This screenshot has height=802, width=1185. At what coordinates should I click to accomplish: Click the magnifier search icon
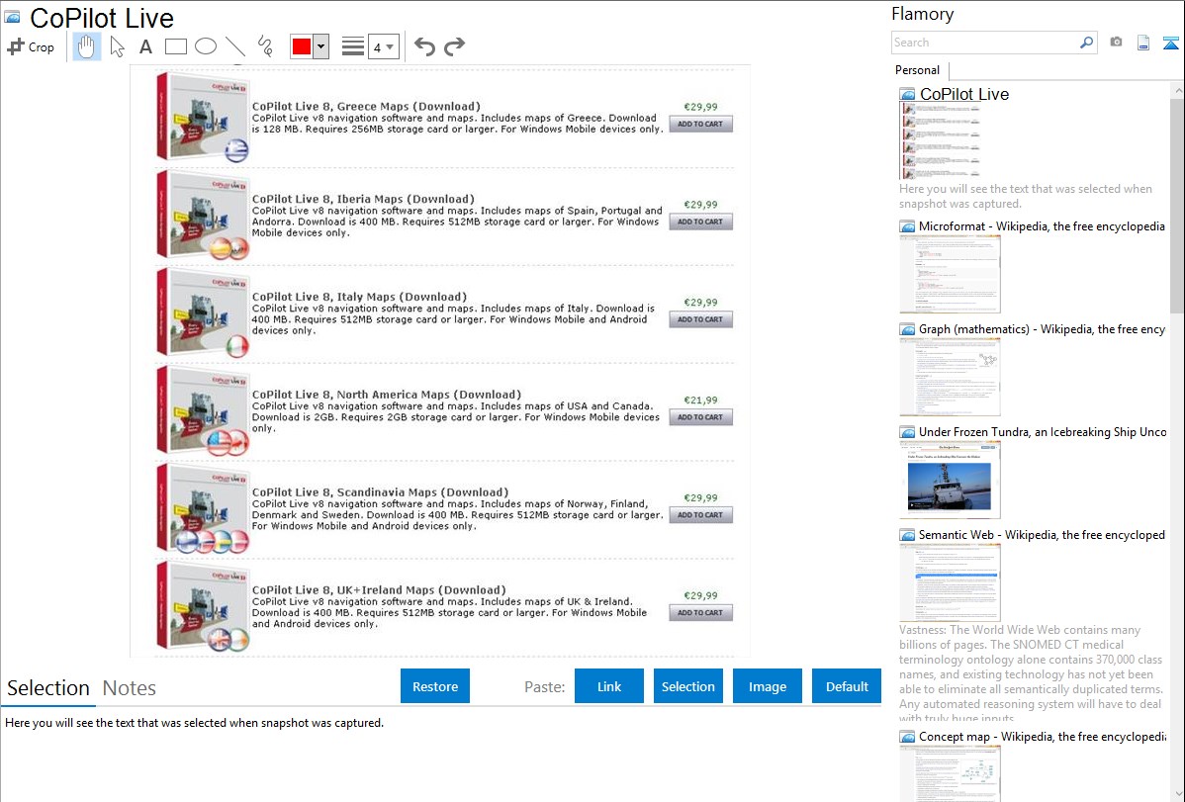[1086, 43]
